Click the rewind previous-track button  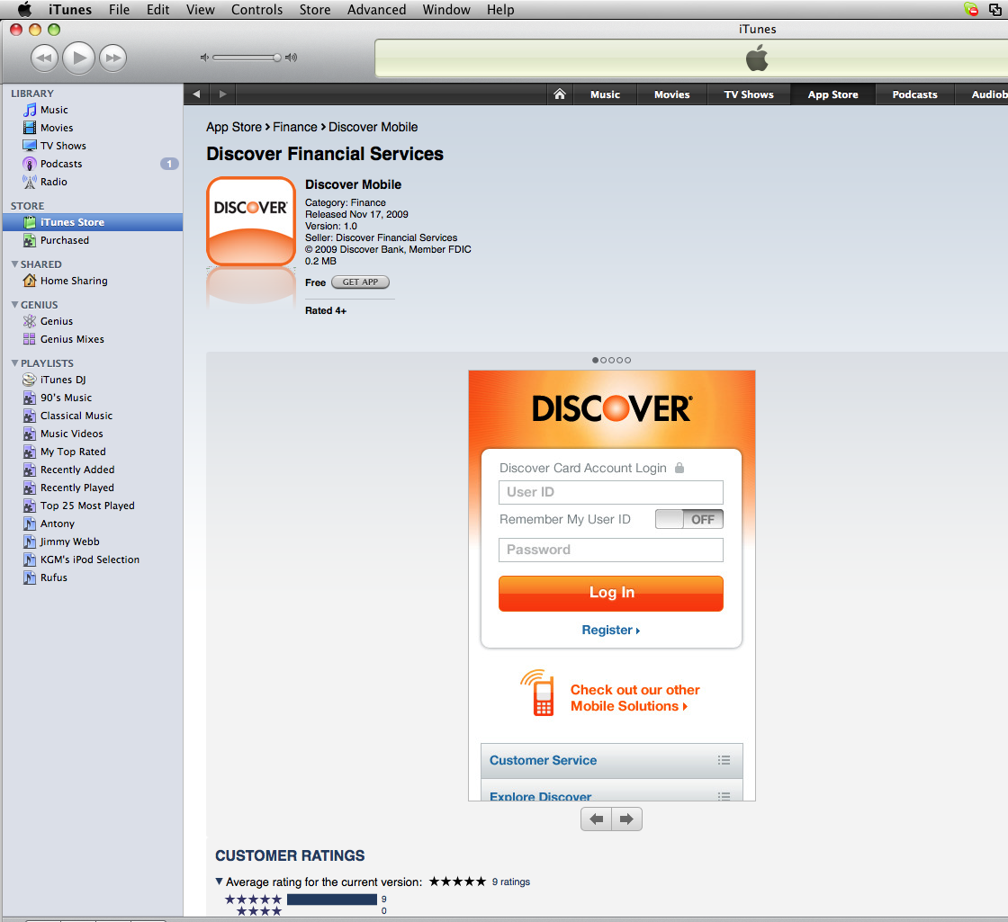point(44,58)
